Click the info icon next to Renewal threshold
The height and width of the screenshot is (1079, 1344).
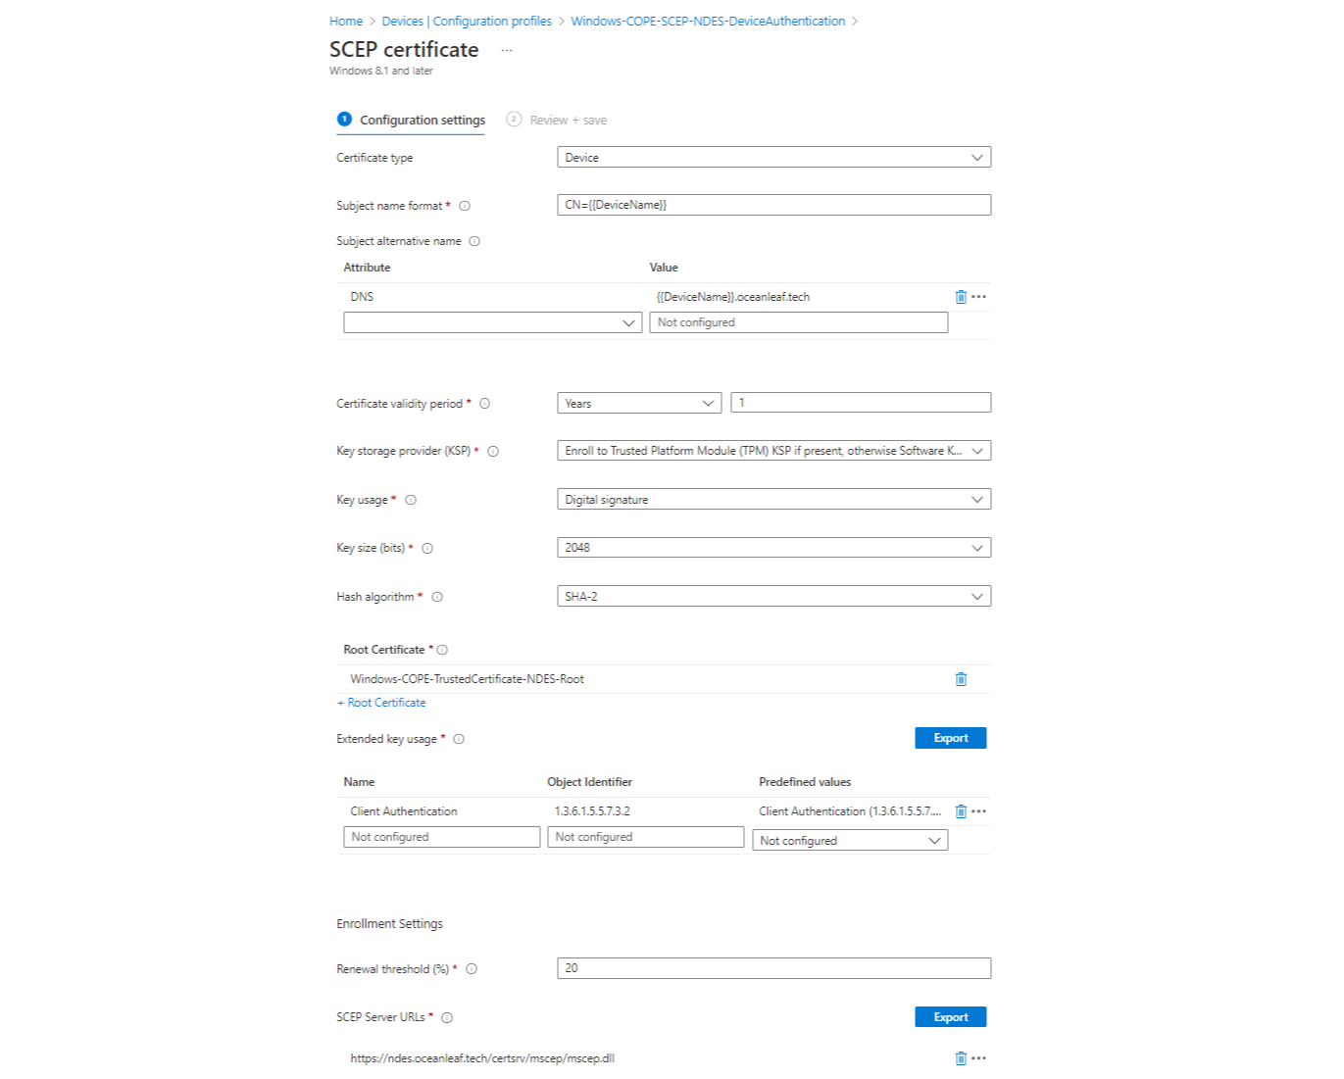point(472,968)
